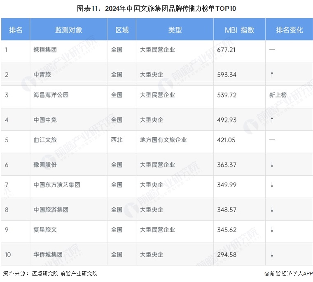Click the down arrow in 中国旅游集团 row

(x=272, y=210)
